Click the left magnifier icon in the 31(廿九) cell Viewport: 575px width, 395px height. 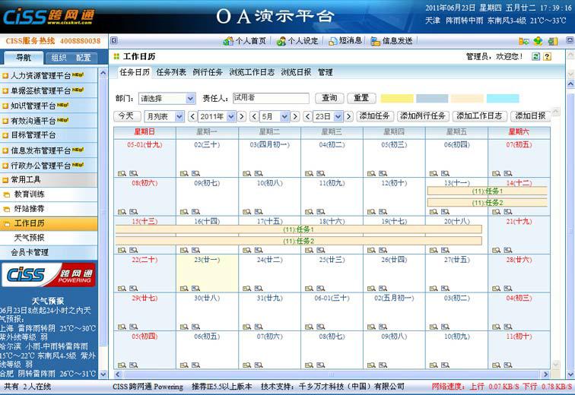tap(246, 327)
